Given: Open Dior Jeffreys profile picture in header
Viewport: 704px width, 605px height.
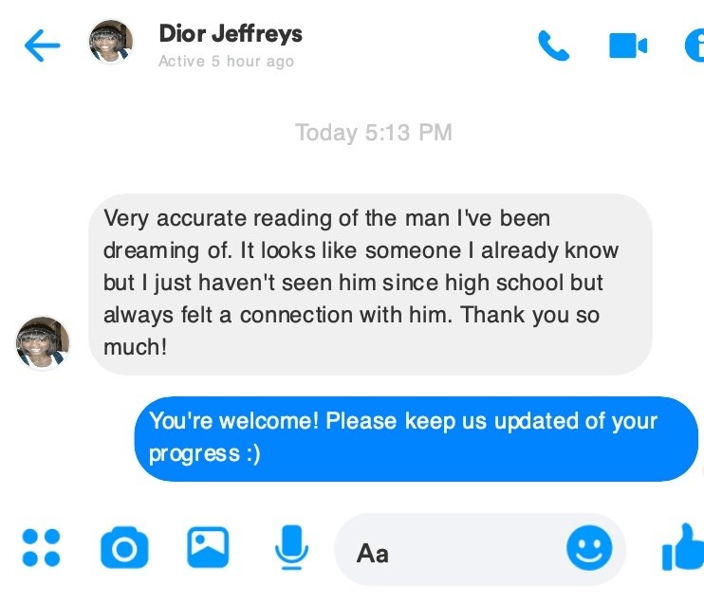Looking at the screenshot, I should (111, 42).
